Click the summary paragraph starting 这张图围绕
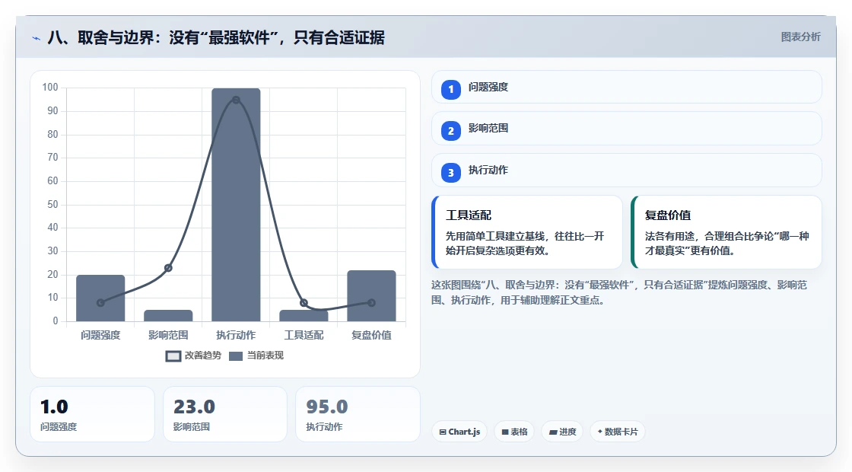This screenshot has height=472, width=852. point(619,292)
